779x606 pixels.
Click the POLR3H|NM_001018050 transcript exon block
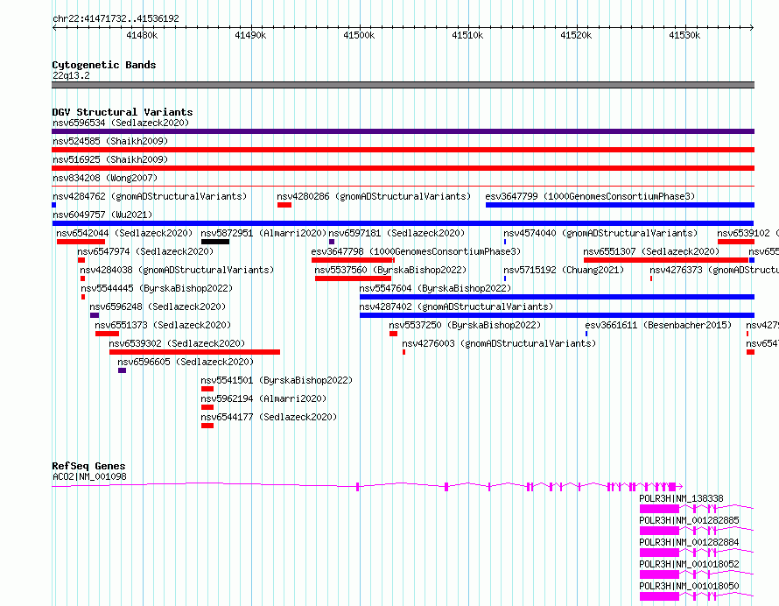pyautogui.click(x=659, y=596)
